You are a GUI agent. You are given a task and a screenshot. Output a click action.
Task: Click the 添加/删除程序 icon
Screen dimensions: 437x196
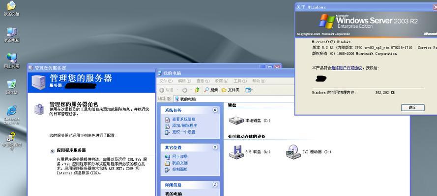click(167, 126)
